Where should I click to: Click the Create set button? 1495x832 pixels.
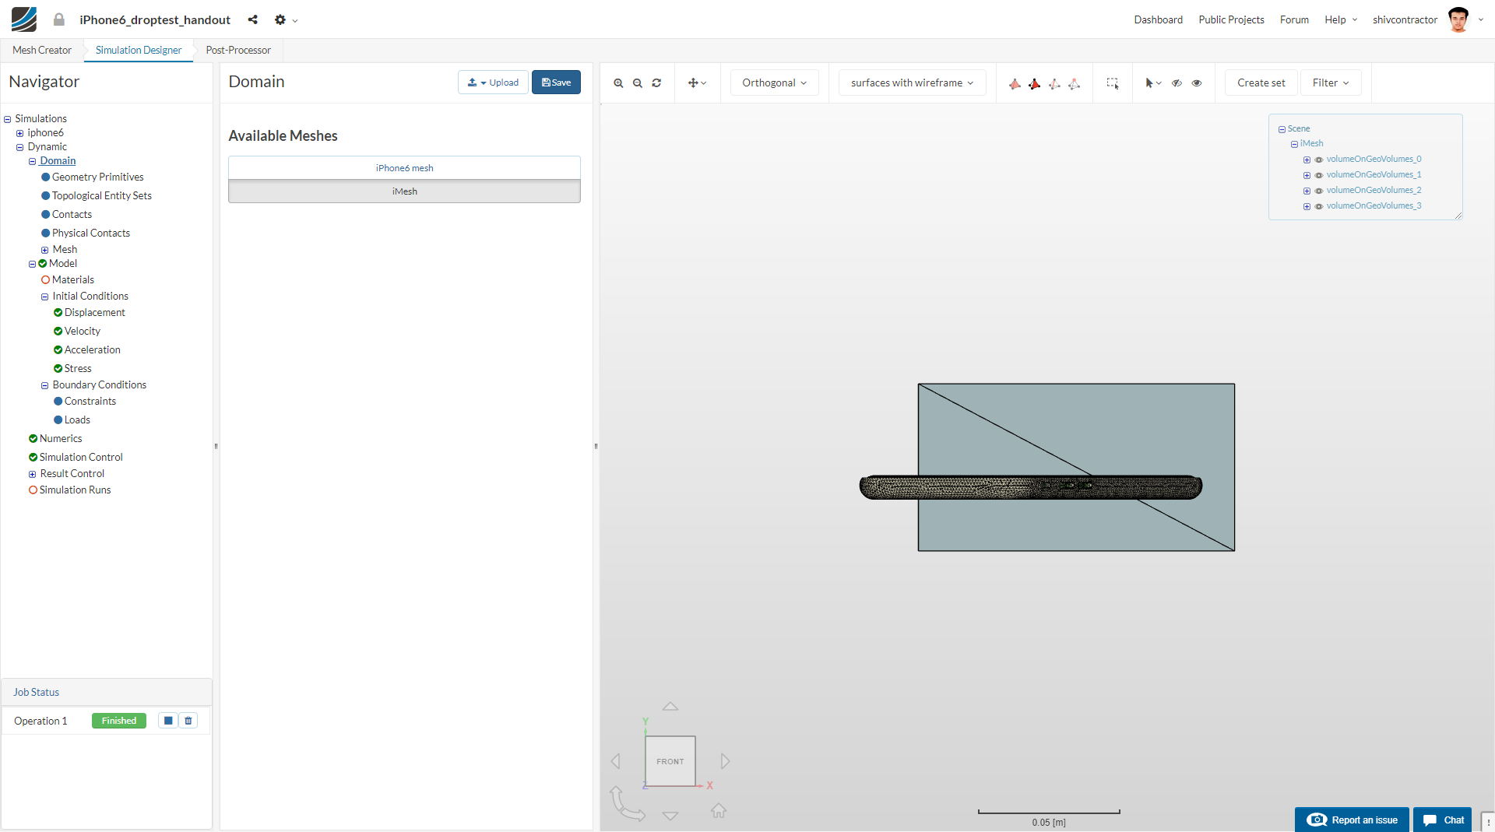(x=1261, y=83)
